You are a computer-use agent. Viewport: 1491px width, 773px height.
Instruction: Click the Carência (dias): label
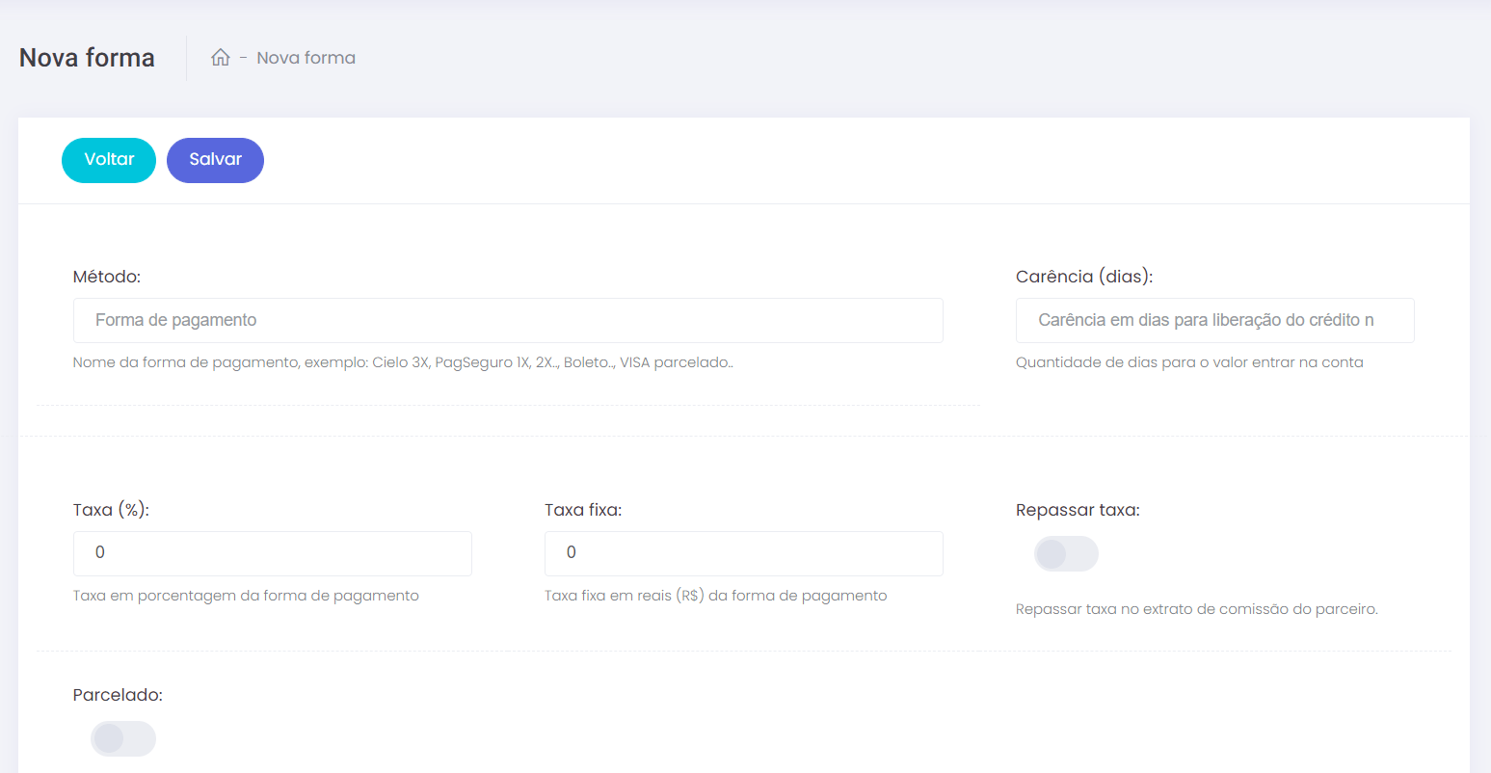point(1084,277)
